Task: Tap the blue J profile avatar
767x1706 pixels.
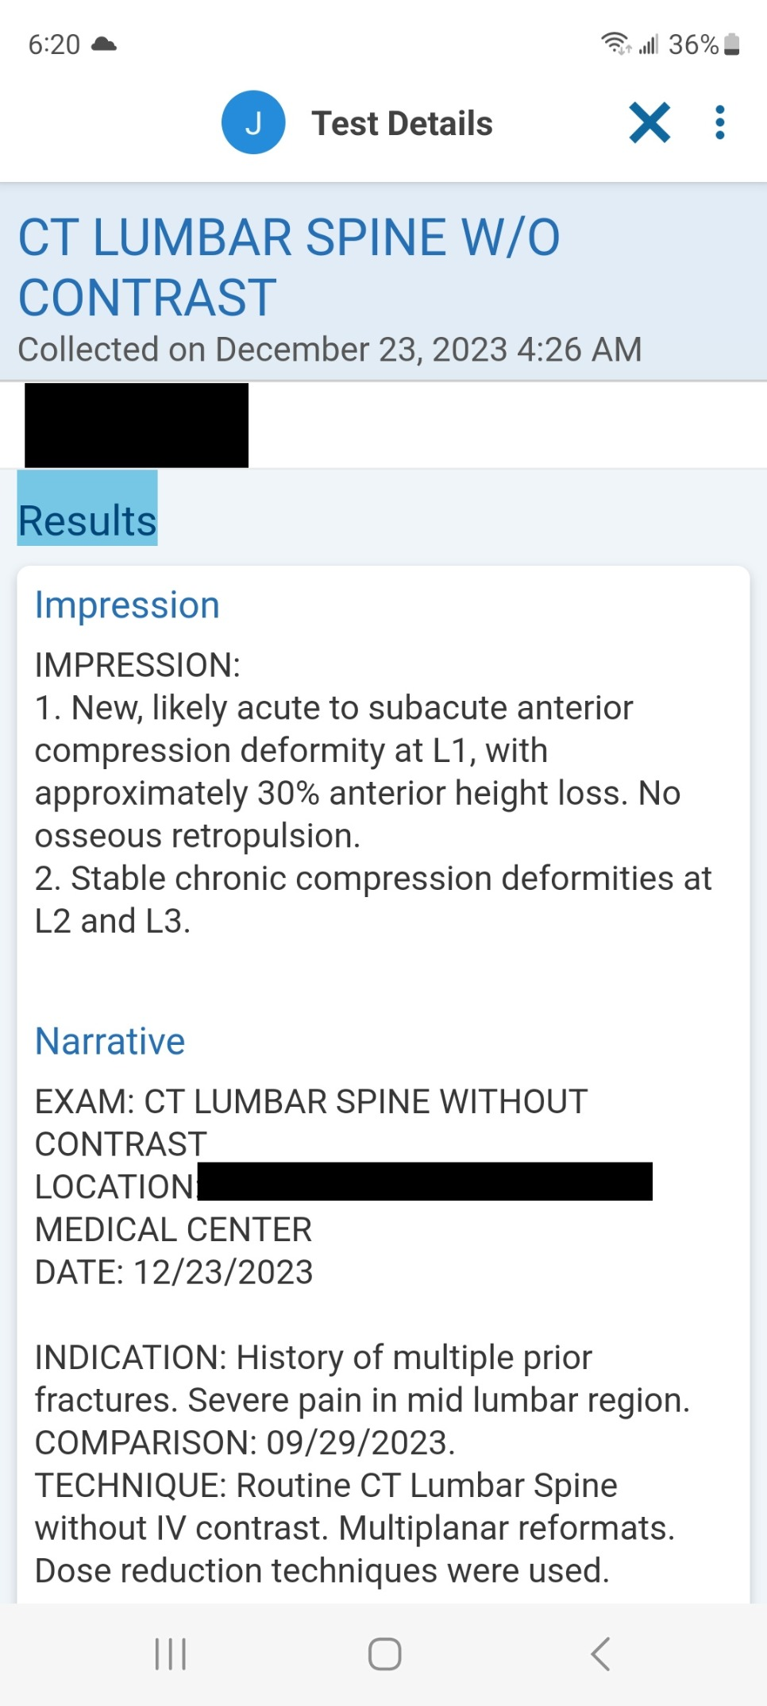Action: (x=252, y=122)
